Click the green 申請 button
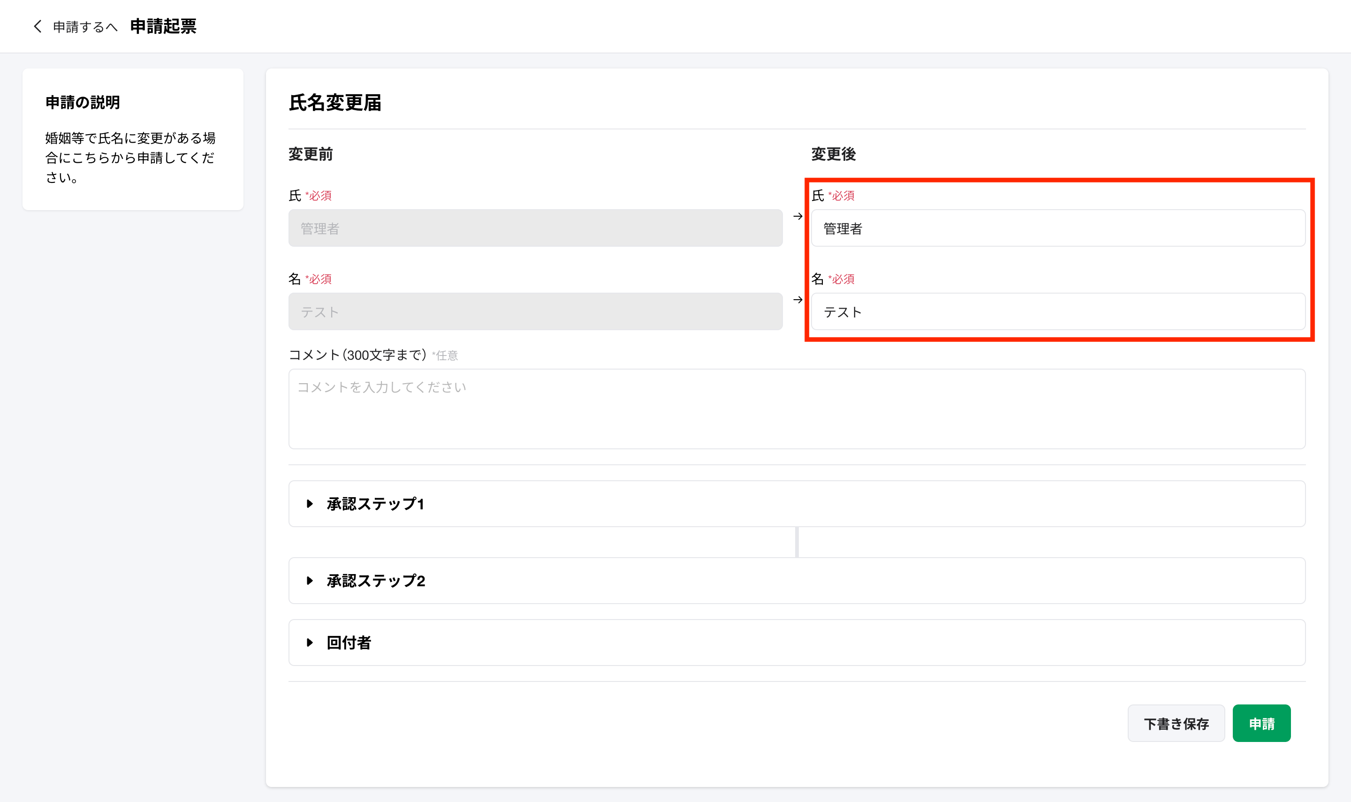1351x802 pixels. click(x=1262, y=723)
